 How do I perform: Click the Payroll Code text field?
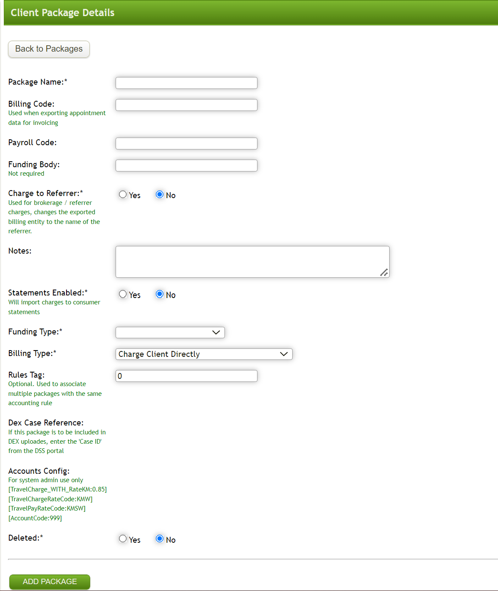click(186, 143)
